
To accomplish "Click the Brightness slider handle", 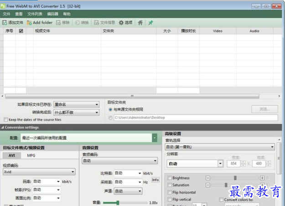I will click(x=235, y=178).
